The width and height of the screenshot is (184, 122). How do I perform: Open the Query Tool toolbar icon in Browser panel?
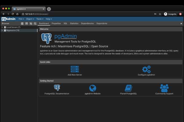tap(22, 23)
